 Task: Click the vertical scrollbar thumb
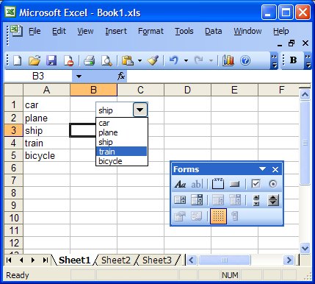pyautogui.click(x=305, y=143)
